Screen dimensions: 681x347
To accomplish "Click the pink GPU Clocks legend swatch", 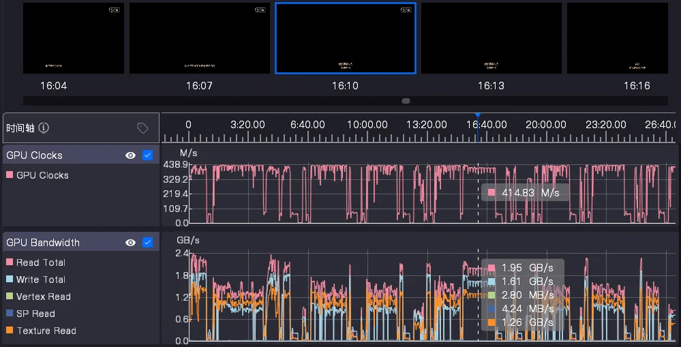I will [10, 175].
